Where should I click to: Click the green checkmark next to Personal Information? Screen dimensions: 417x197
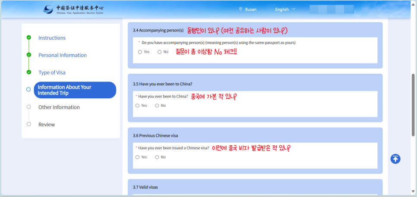(x=29, y=55)
